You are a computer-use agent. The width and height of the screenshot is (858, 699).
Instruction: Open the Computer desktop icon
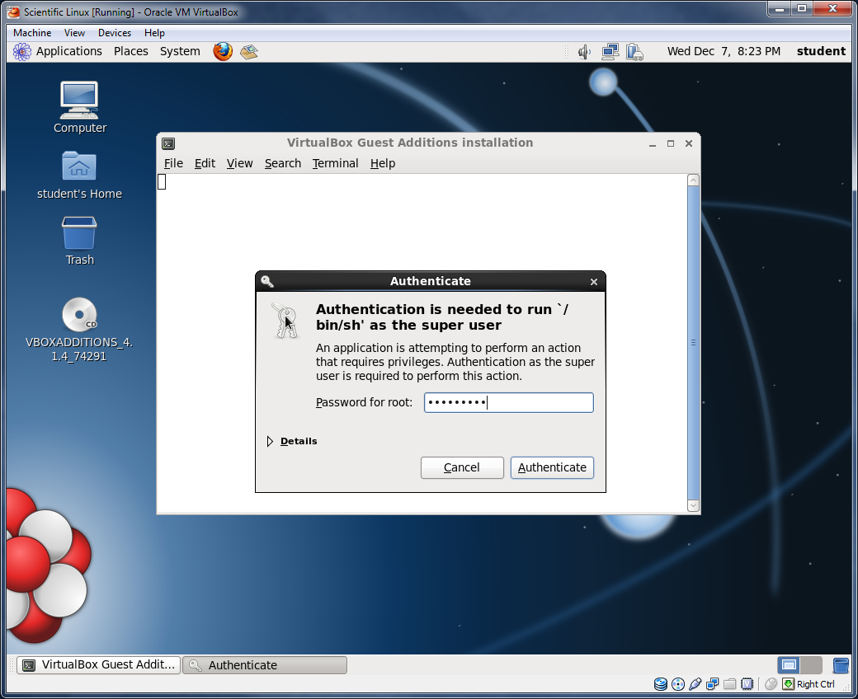click(x=80, y=108)
